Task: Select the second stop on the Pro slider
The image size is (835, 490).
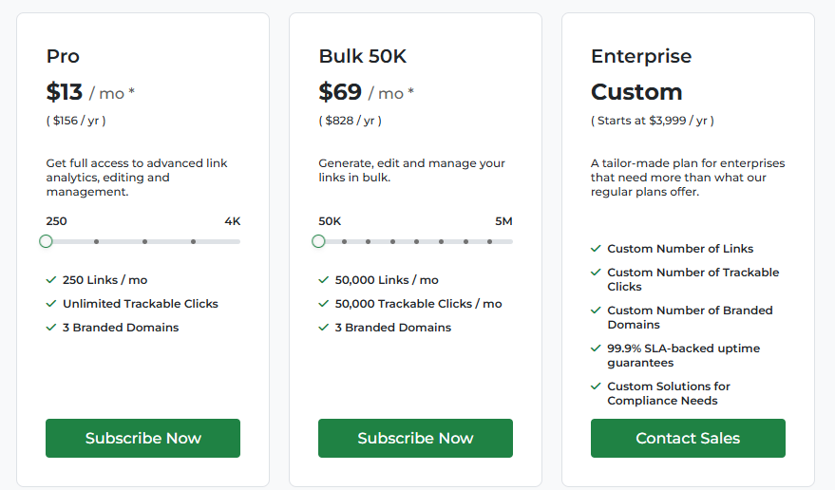Action: pyautogui.click(x=96, y=241)
